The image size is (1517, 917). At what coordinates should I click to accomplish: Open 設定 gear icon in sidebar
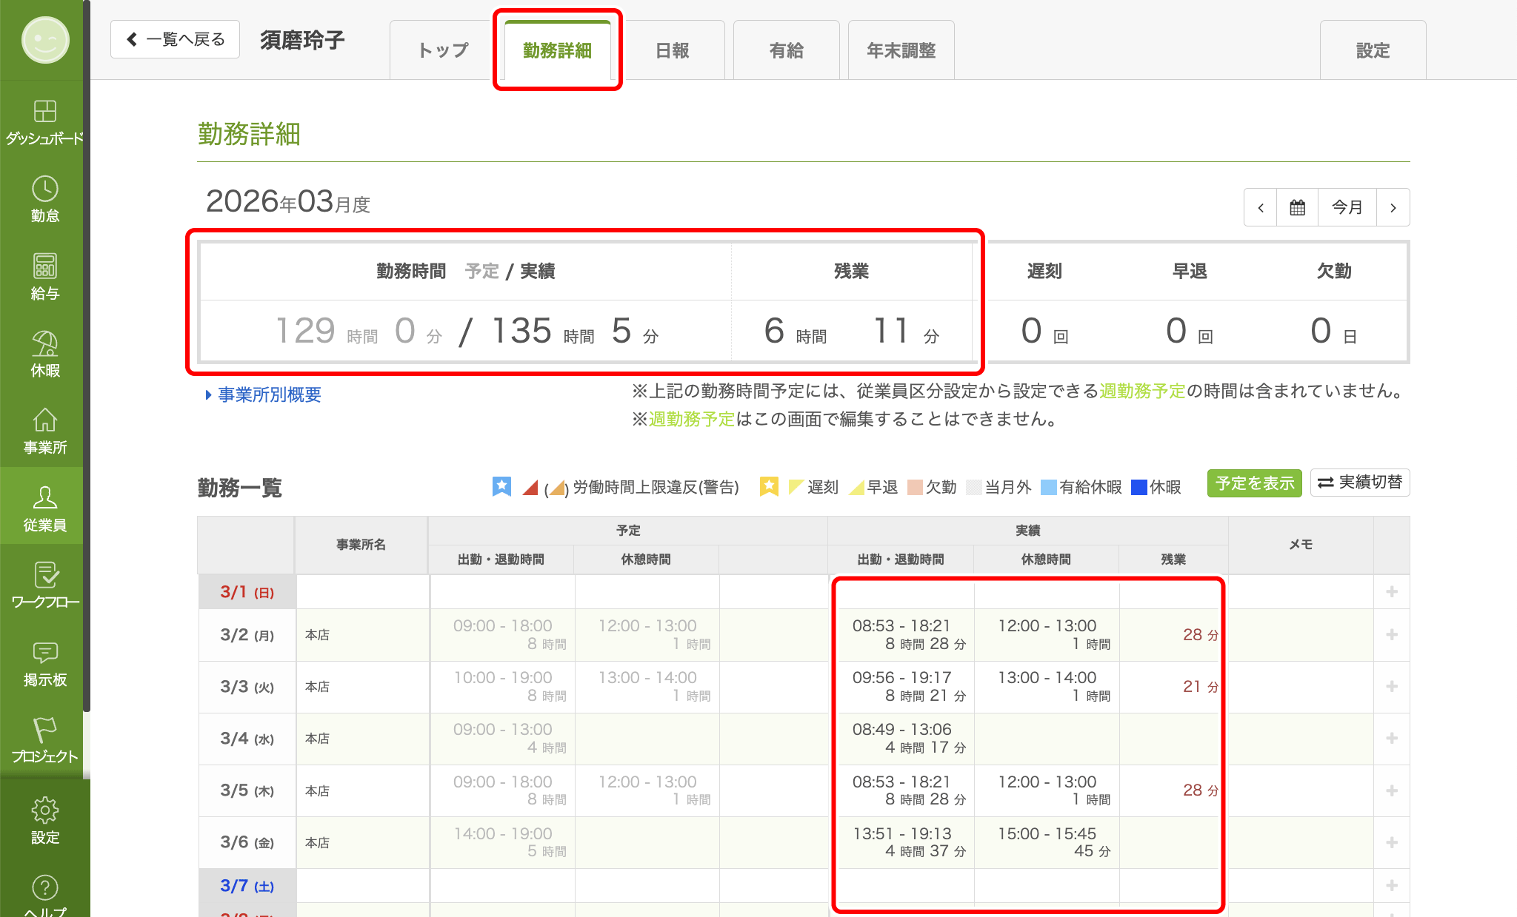pyautogui.click(x=44, y=810)
